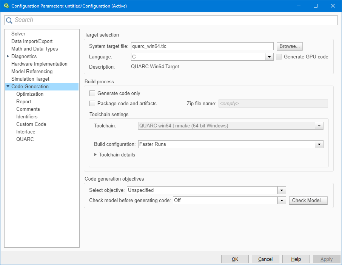
Task: Enable Generate code only
Action: click(x=92, y=93)
